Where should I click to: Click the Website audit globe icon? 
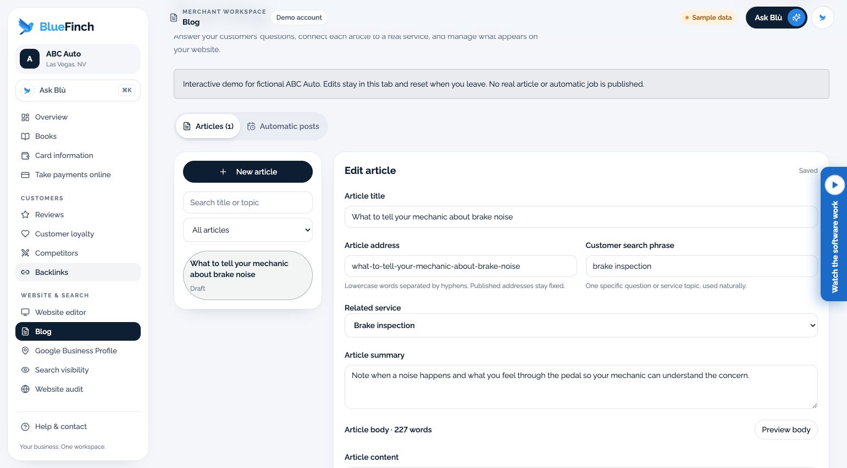[x=25, y=389]
